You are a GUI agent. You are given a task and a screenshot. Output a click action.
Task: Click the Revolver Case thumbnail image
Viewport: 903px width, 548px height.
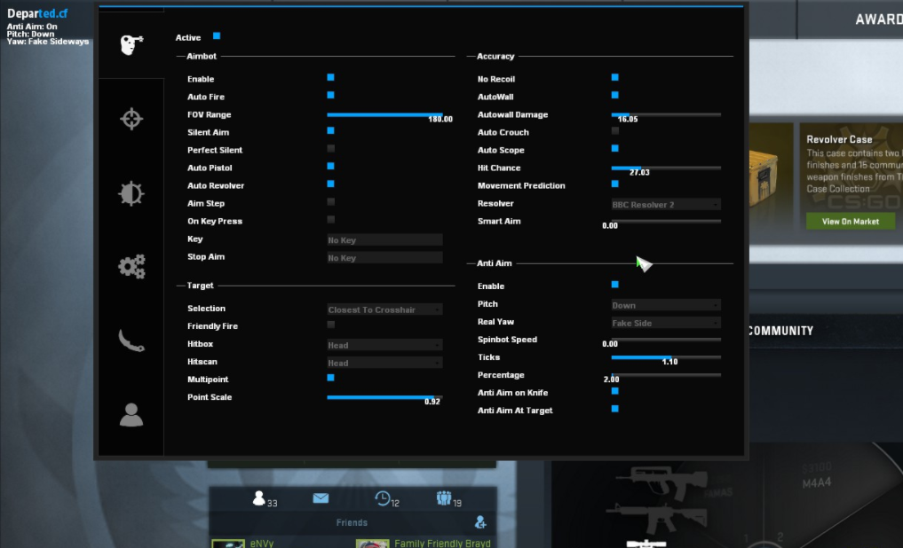click(771, 176)
